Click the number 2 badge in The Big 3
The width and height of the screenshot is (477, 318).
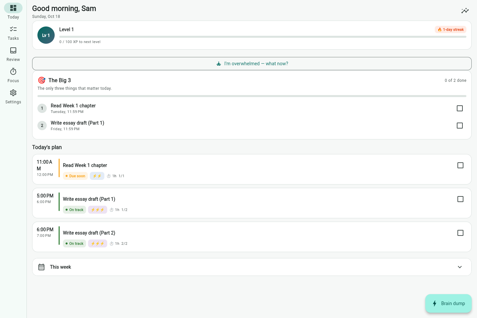point(42,126)
